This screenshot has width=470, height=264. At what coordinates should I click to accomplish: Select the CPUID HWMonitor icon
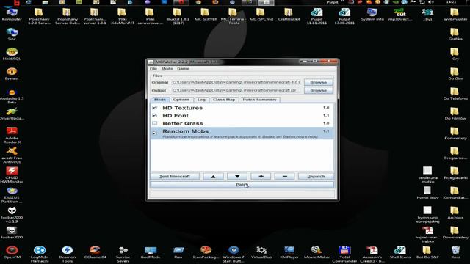point(12,175)
